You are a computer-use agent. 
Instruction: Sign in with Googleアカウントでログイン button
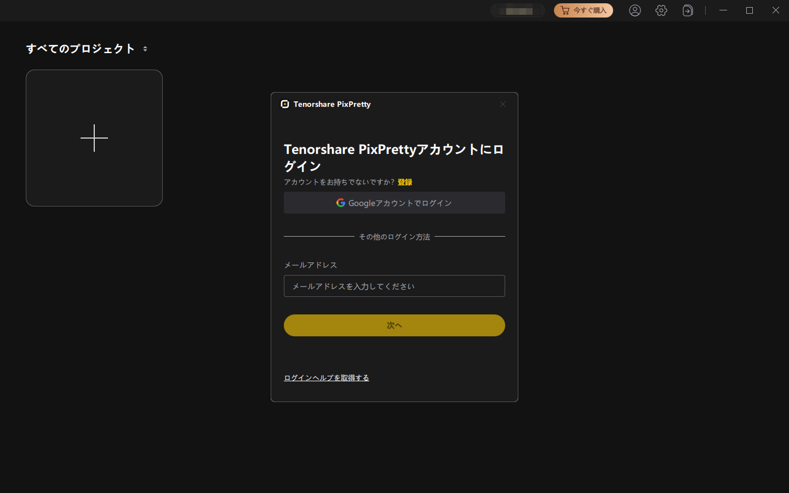click(395, 203)
